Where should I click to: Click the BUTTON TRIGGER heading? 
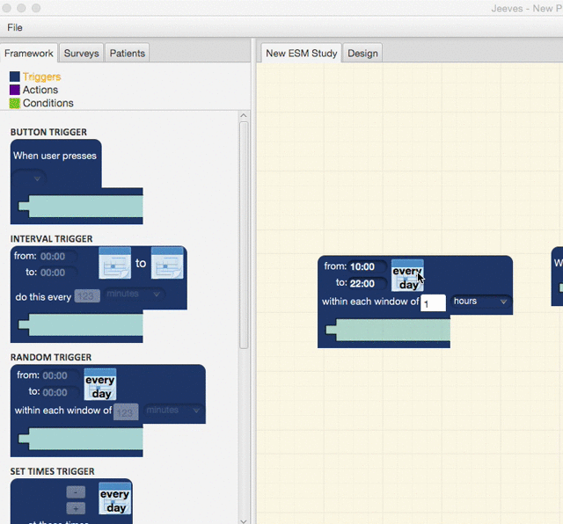48,132
